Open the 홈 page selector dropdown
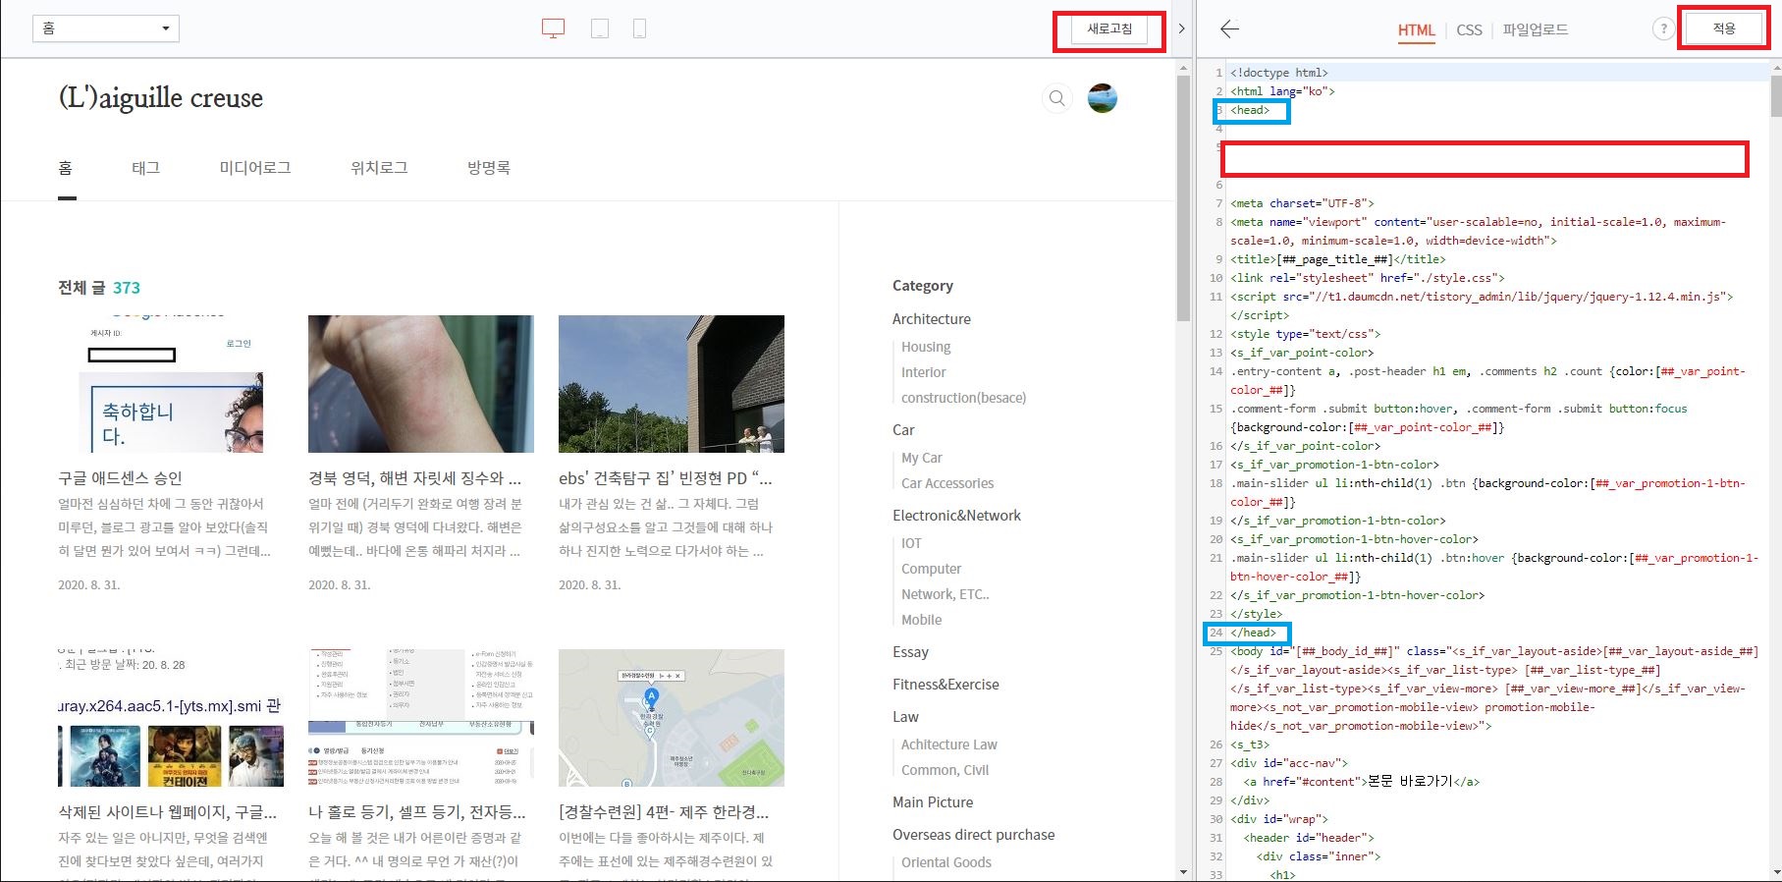This screenshot has width=1782, height=882. pyautogui.click(x=106, y=28)
